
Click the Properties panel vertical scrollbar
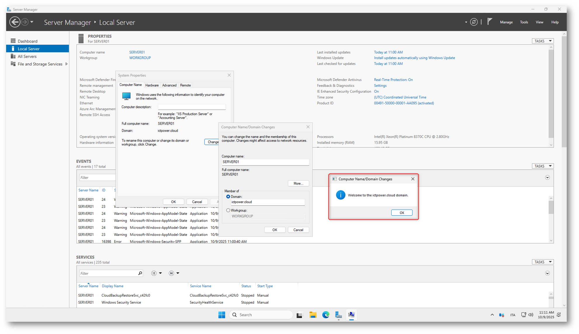tap(551, 93)
